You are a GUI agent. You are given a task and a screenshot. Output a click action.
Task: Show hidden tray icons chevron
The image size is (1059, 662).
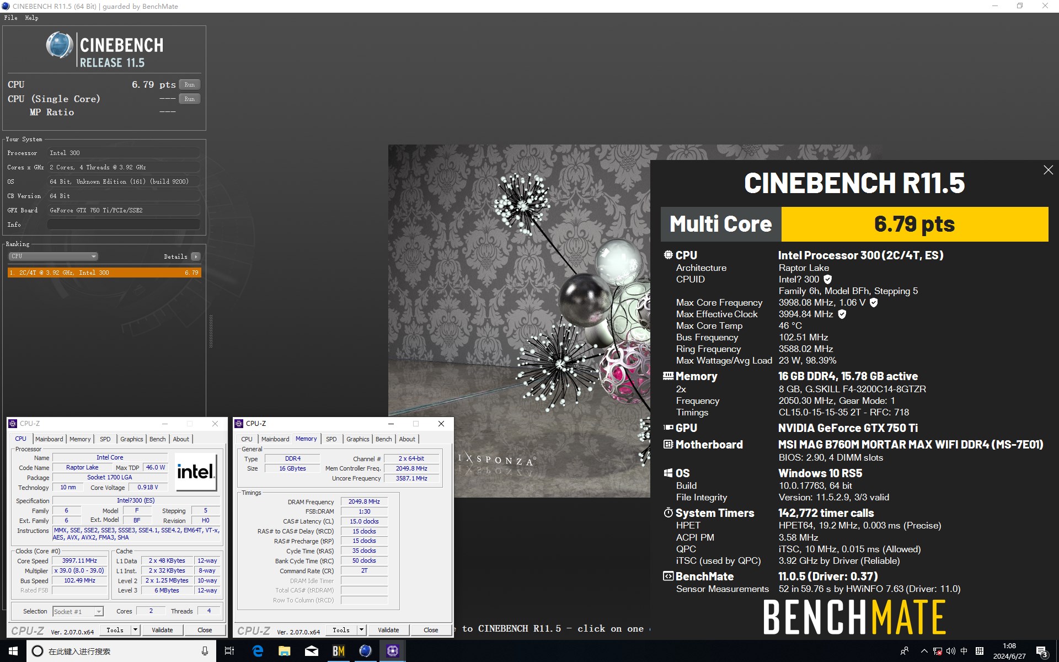[x=924, y=652]
